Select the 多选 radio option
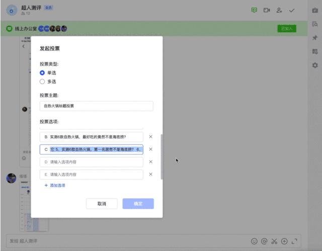Screen dimensions: 322x251 tap(42, 81)
